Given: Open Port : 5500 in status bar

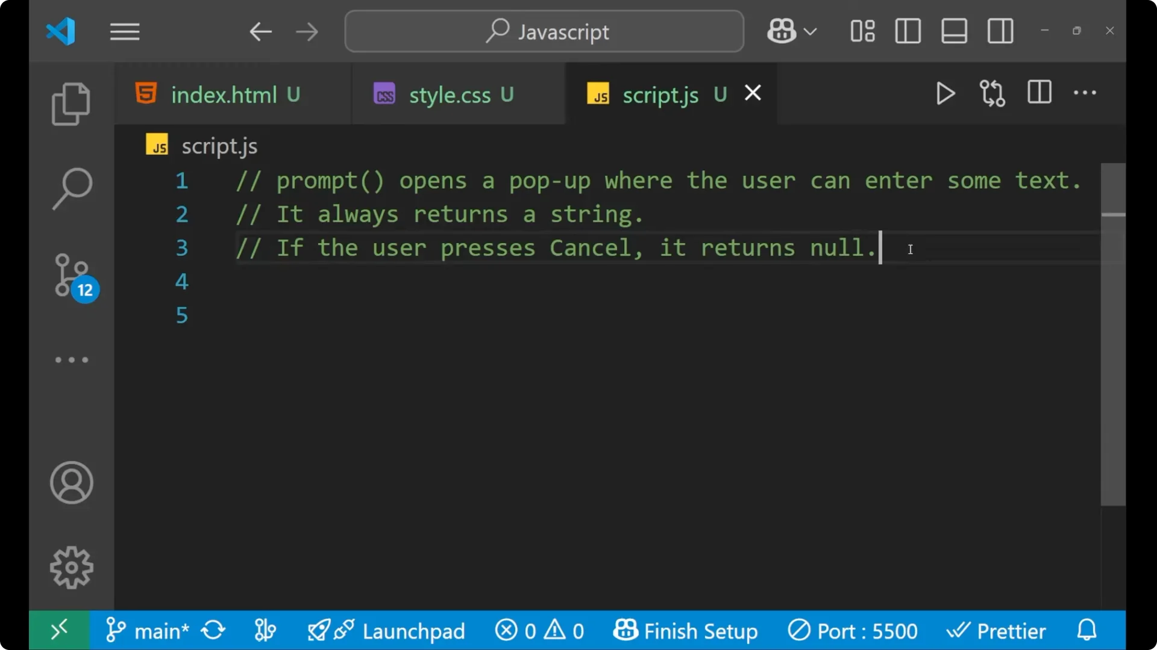Looking at the screenshot, I should click(852, 630).
